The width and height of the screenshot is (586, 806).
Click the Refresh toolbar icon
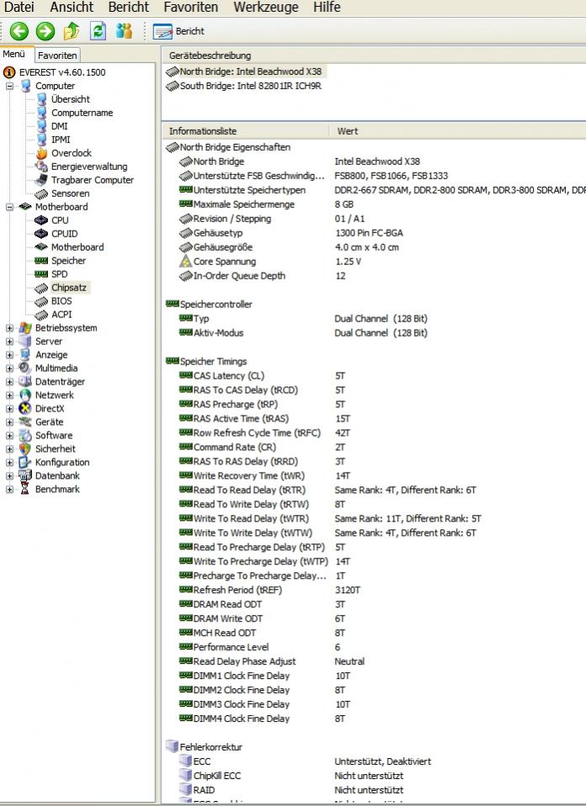point(98,31)
